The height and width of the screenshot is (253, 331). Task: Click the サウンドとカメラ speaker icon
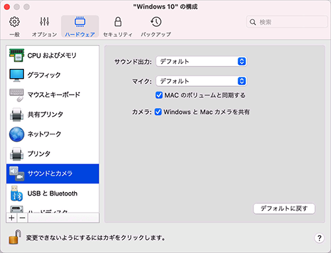[x=17, y=174]
